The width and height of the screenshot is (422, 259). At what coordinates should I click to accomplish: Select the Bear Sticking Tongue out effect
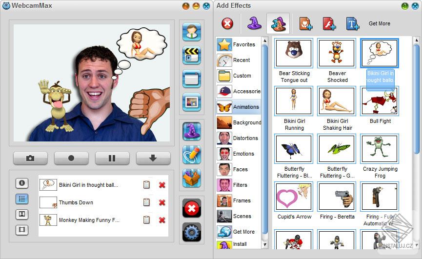click(x=294, y=53)
